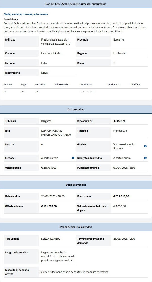152x282 pixels.
Task: Click Disponibilita value 'LIBER'
Action: click(45, 73)
